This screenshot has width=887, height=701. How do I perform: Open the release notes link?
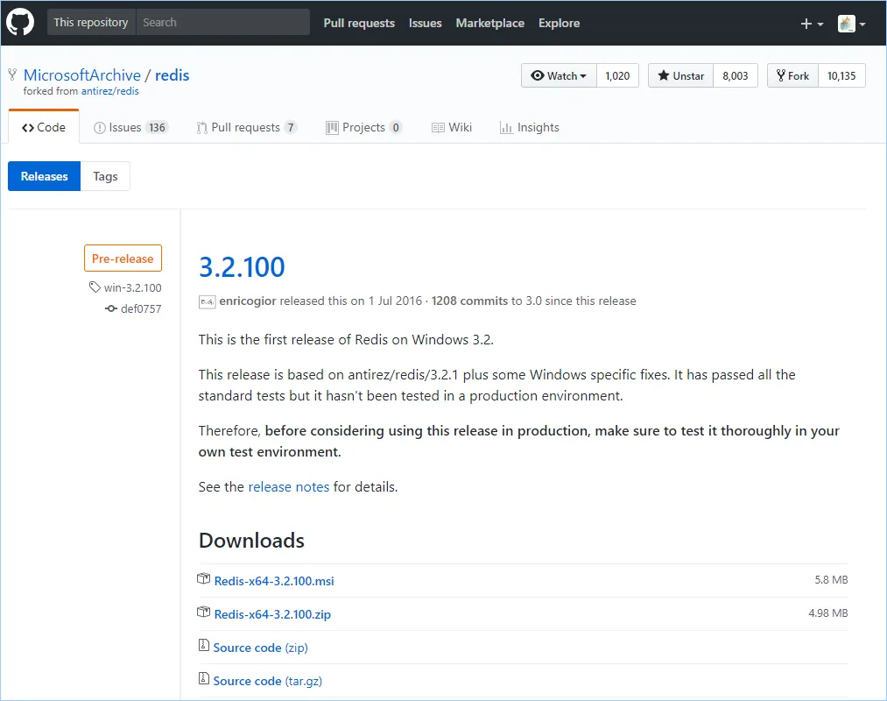288,486
